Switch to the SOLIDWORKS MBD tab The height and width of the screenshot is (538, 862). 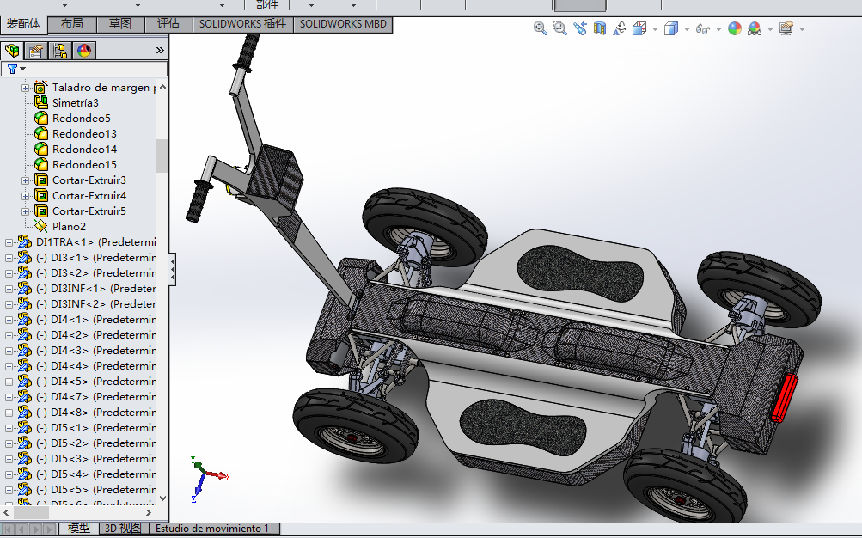[343, 24]
